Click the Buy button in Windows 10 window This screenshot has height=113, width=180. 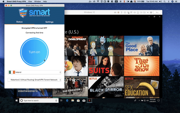[157, 12]
